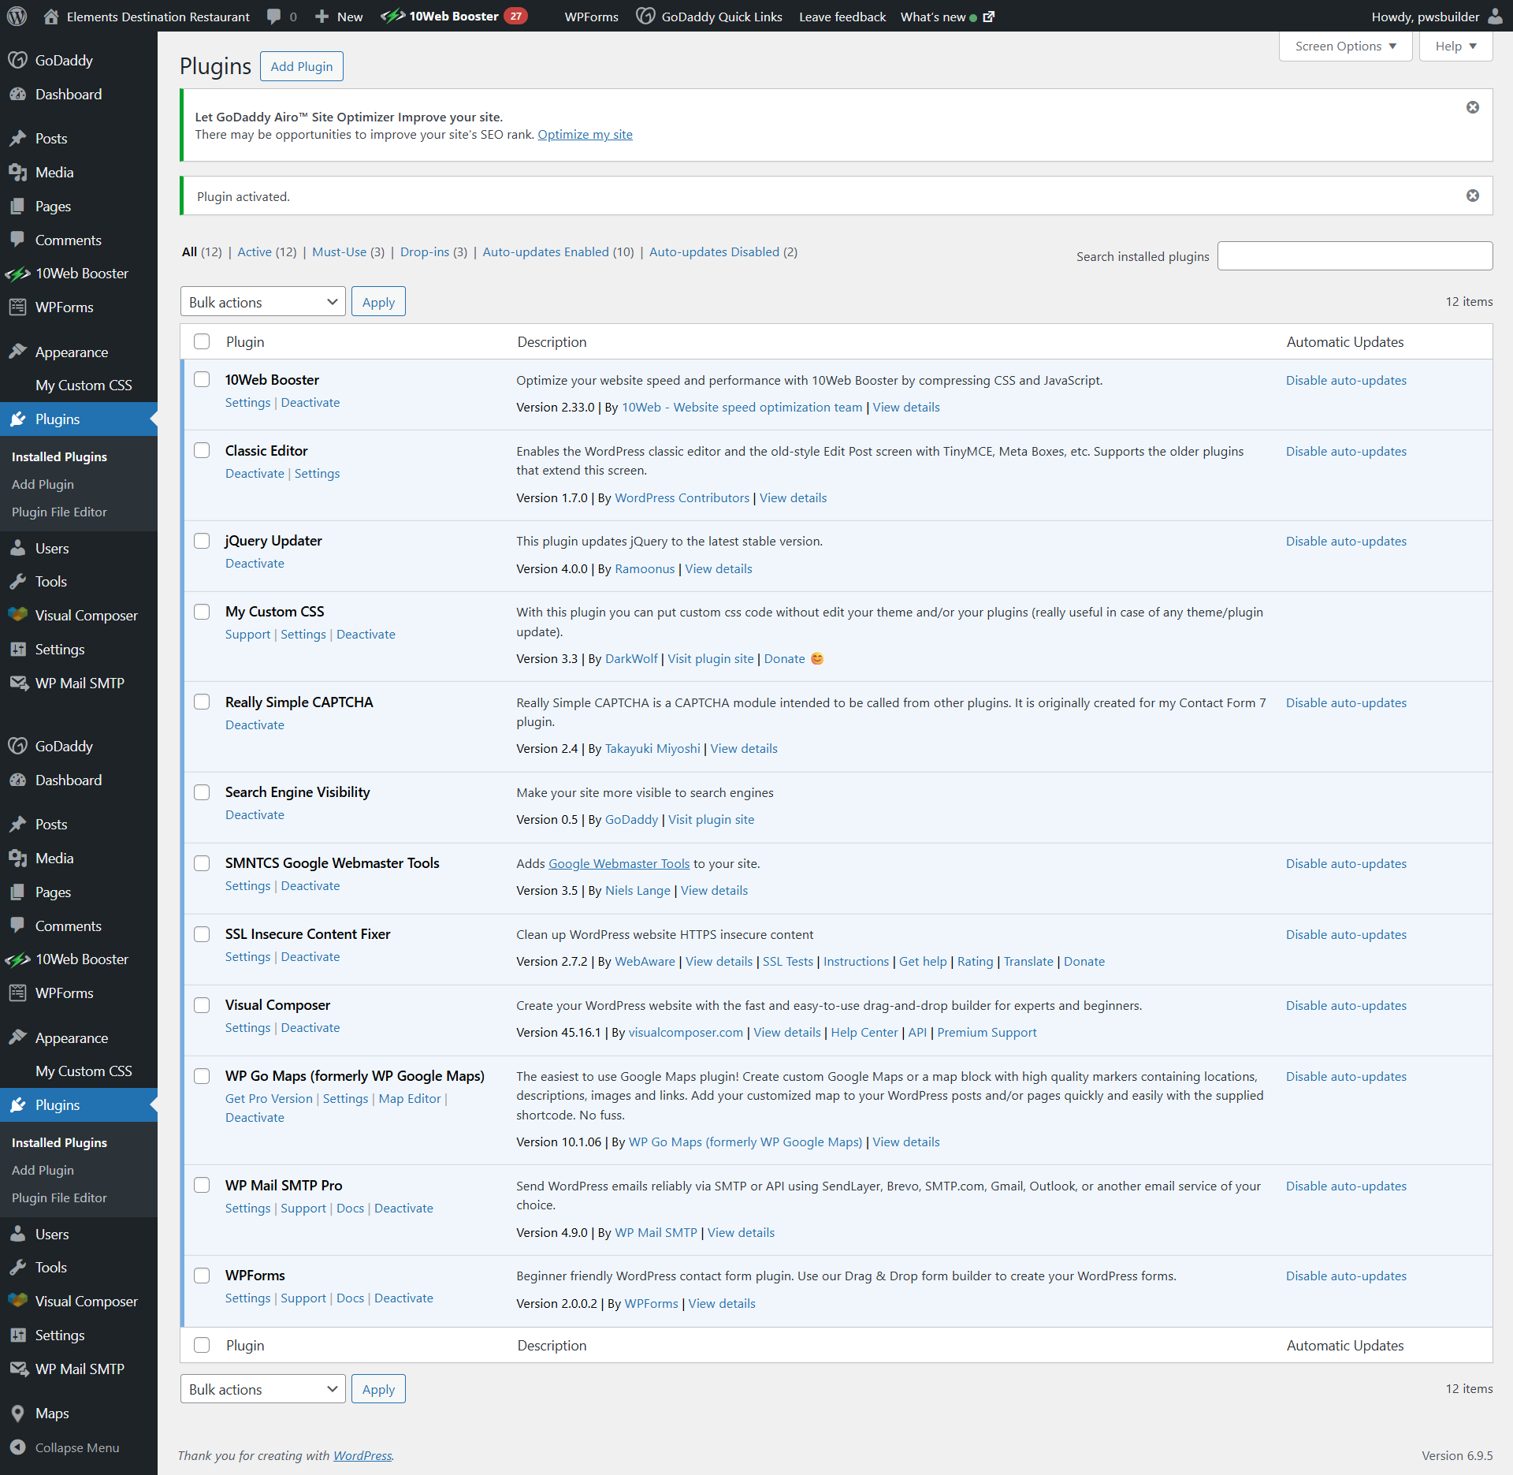Screen dimensions: 1513x1475
Task: Expand the Help dropdown tab
Action: (1456, 46)
